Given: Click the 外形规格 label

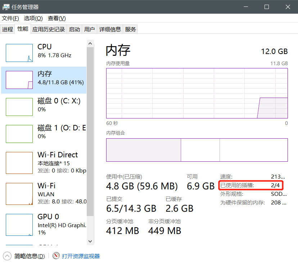Looking at the screenshot, I should point(232,194).
